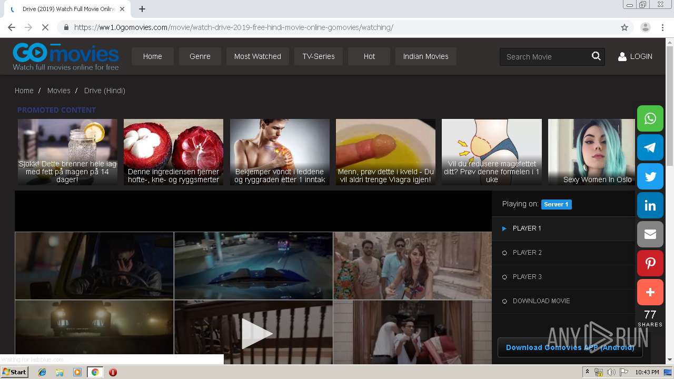
Task: Click Home breadcrumb link
Action: pyautogui.click(x=24, y=91)
